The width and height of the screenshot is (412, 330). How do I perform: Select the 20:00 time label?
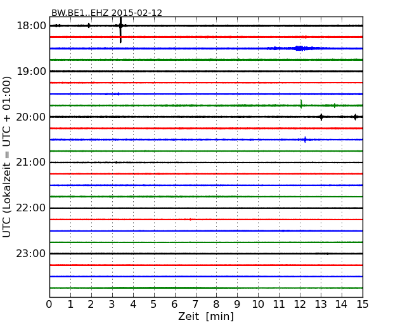pos(31,117)
